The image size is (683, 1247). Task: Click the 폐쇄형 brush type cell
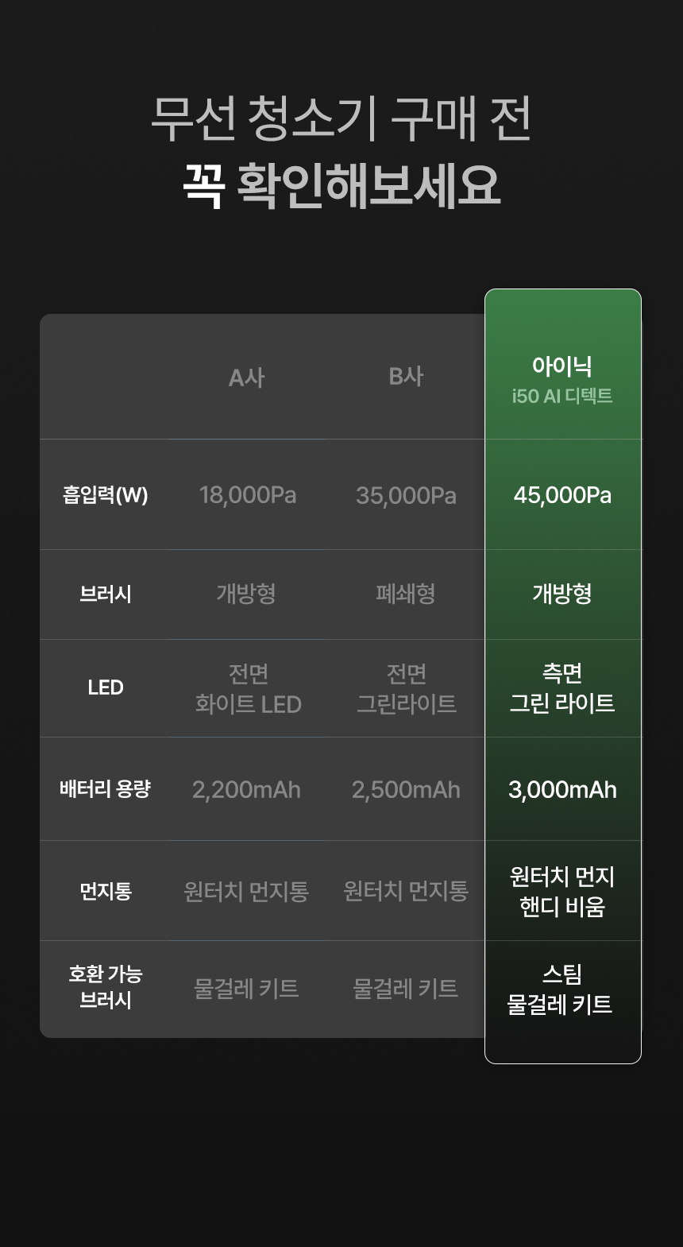pyautogui.click(x=406, y=594)
